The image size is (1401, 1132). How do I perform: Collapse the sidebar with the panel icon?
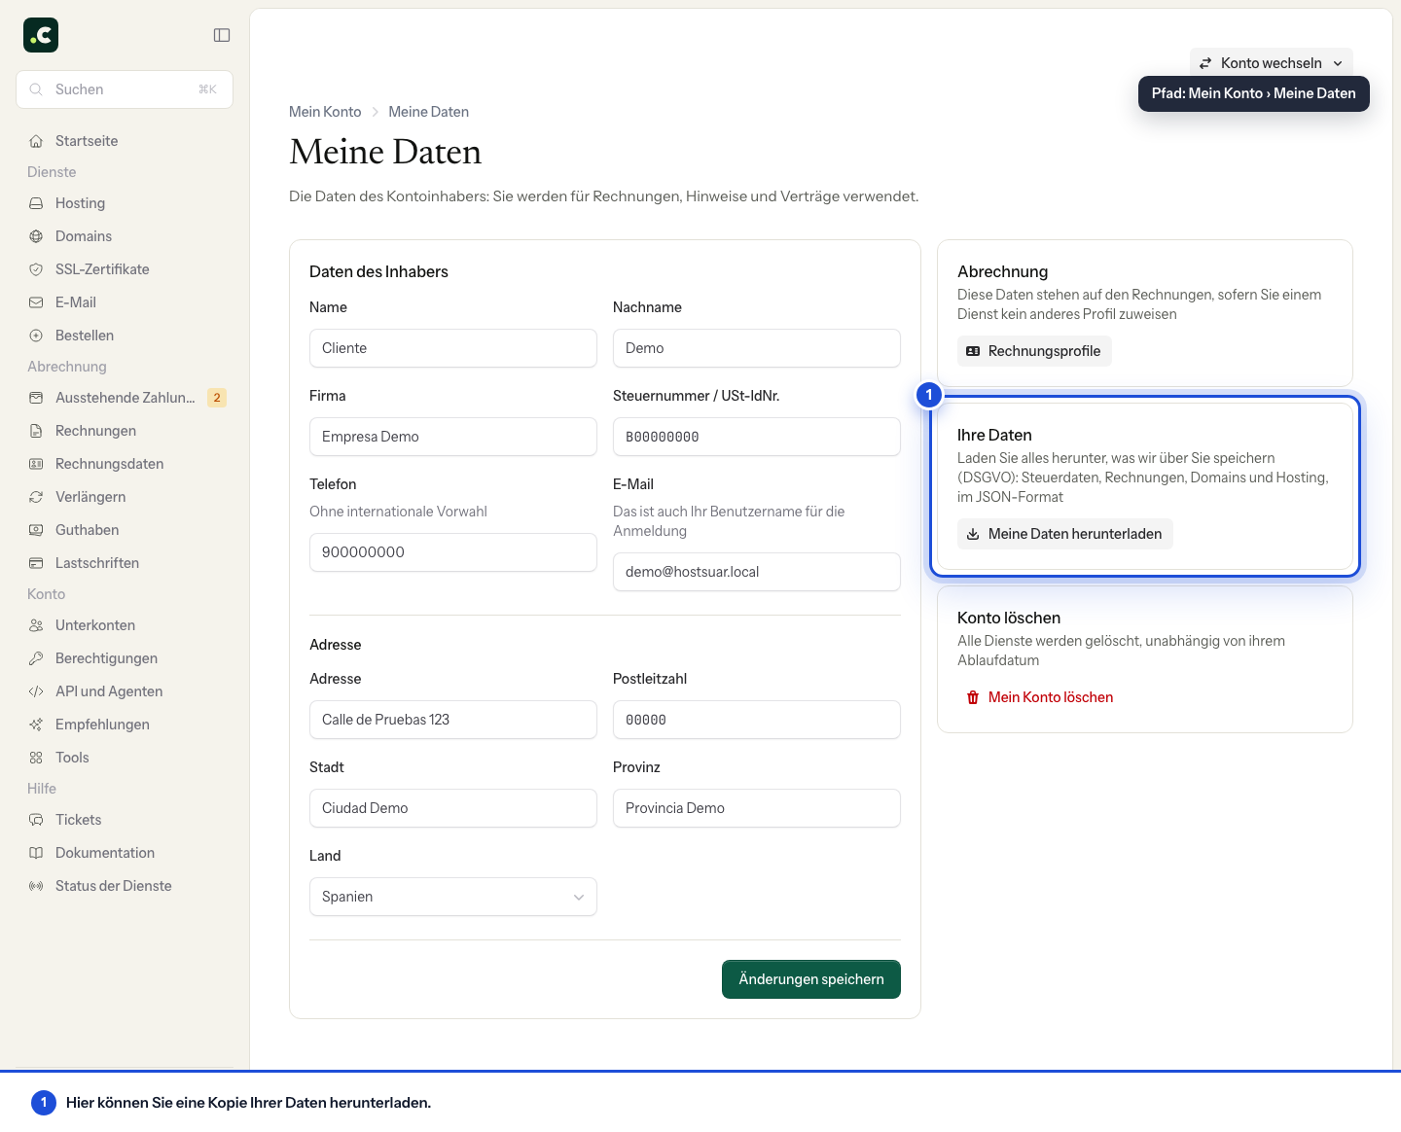pos(222,35)
